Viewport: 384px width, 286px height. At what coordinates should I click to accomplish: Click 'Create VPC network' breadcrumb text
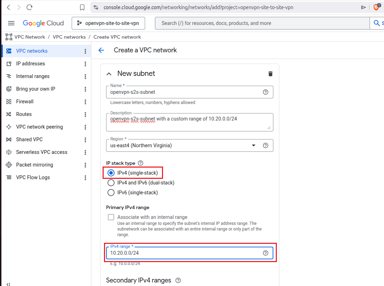point(117,37)
